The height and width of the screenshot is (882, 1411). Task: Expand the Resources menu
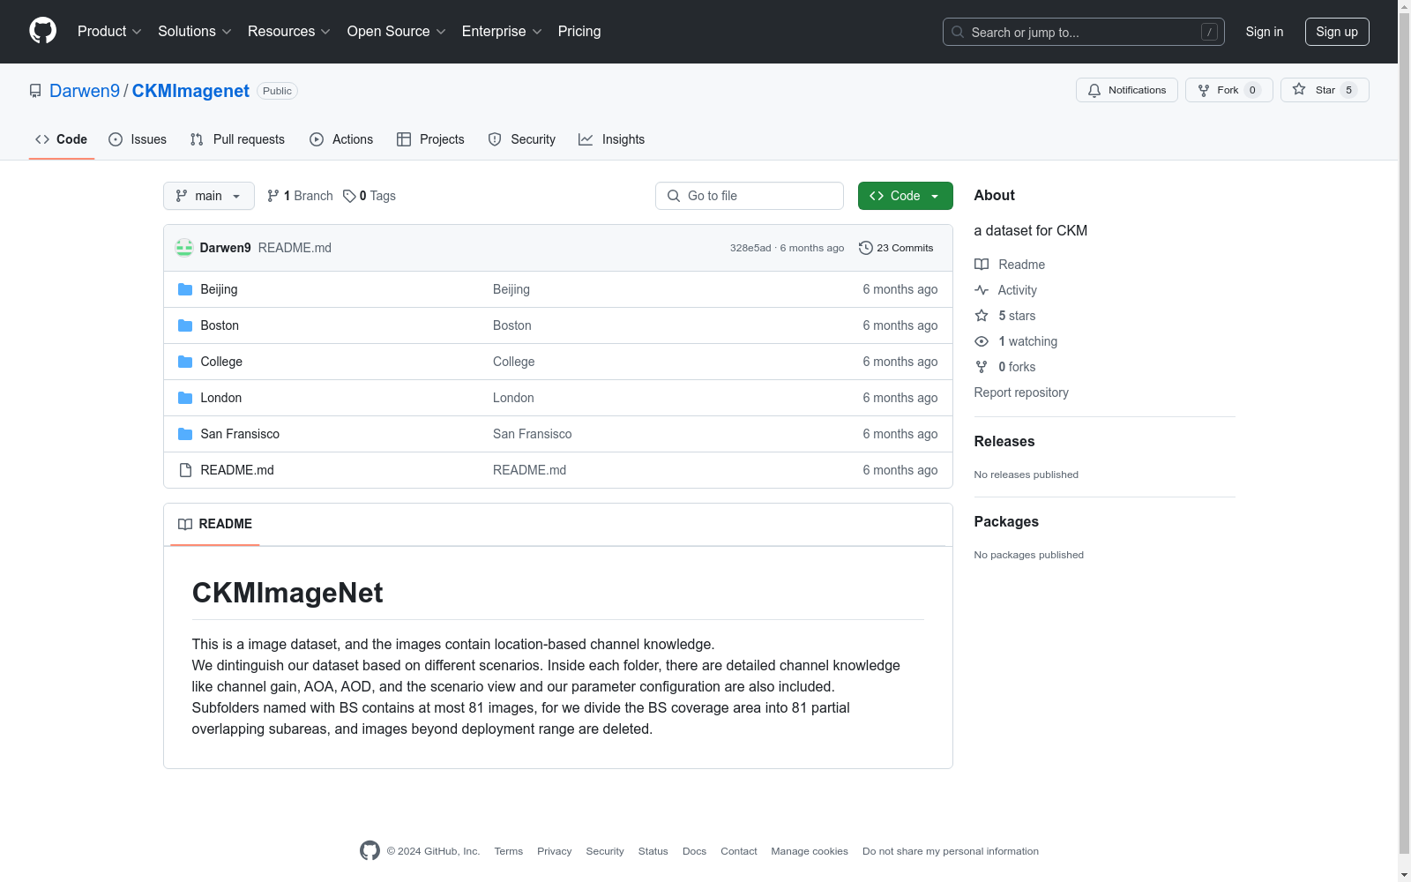289,32
